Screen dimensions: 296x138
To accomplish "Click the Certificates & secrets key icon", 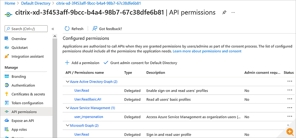I will point(7,94).
